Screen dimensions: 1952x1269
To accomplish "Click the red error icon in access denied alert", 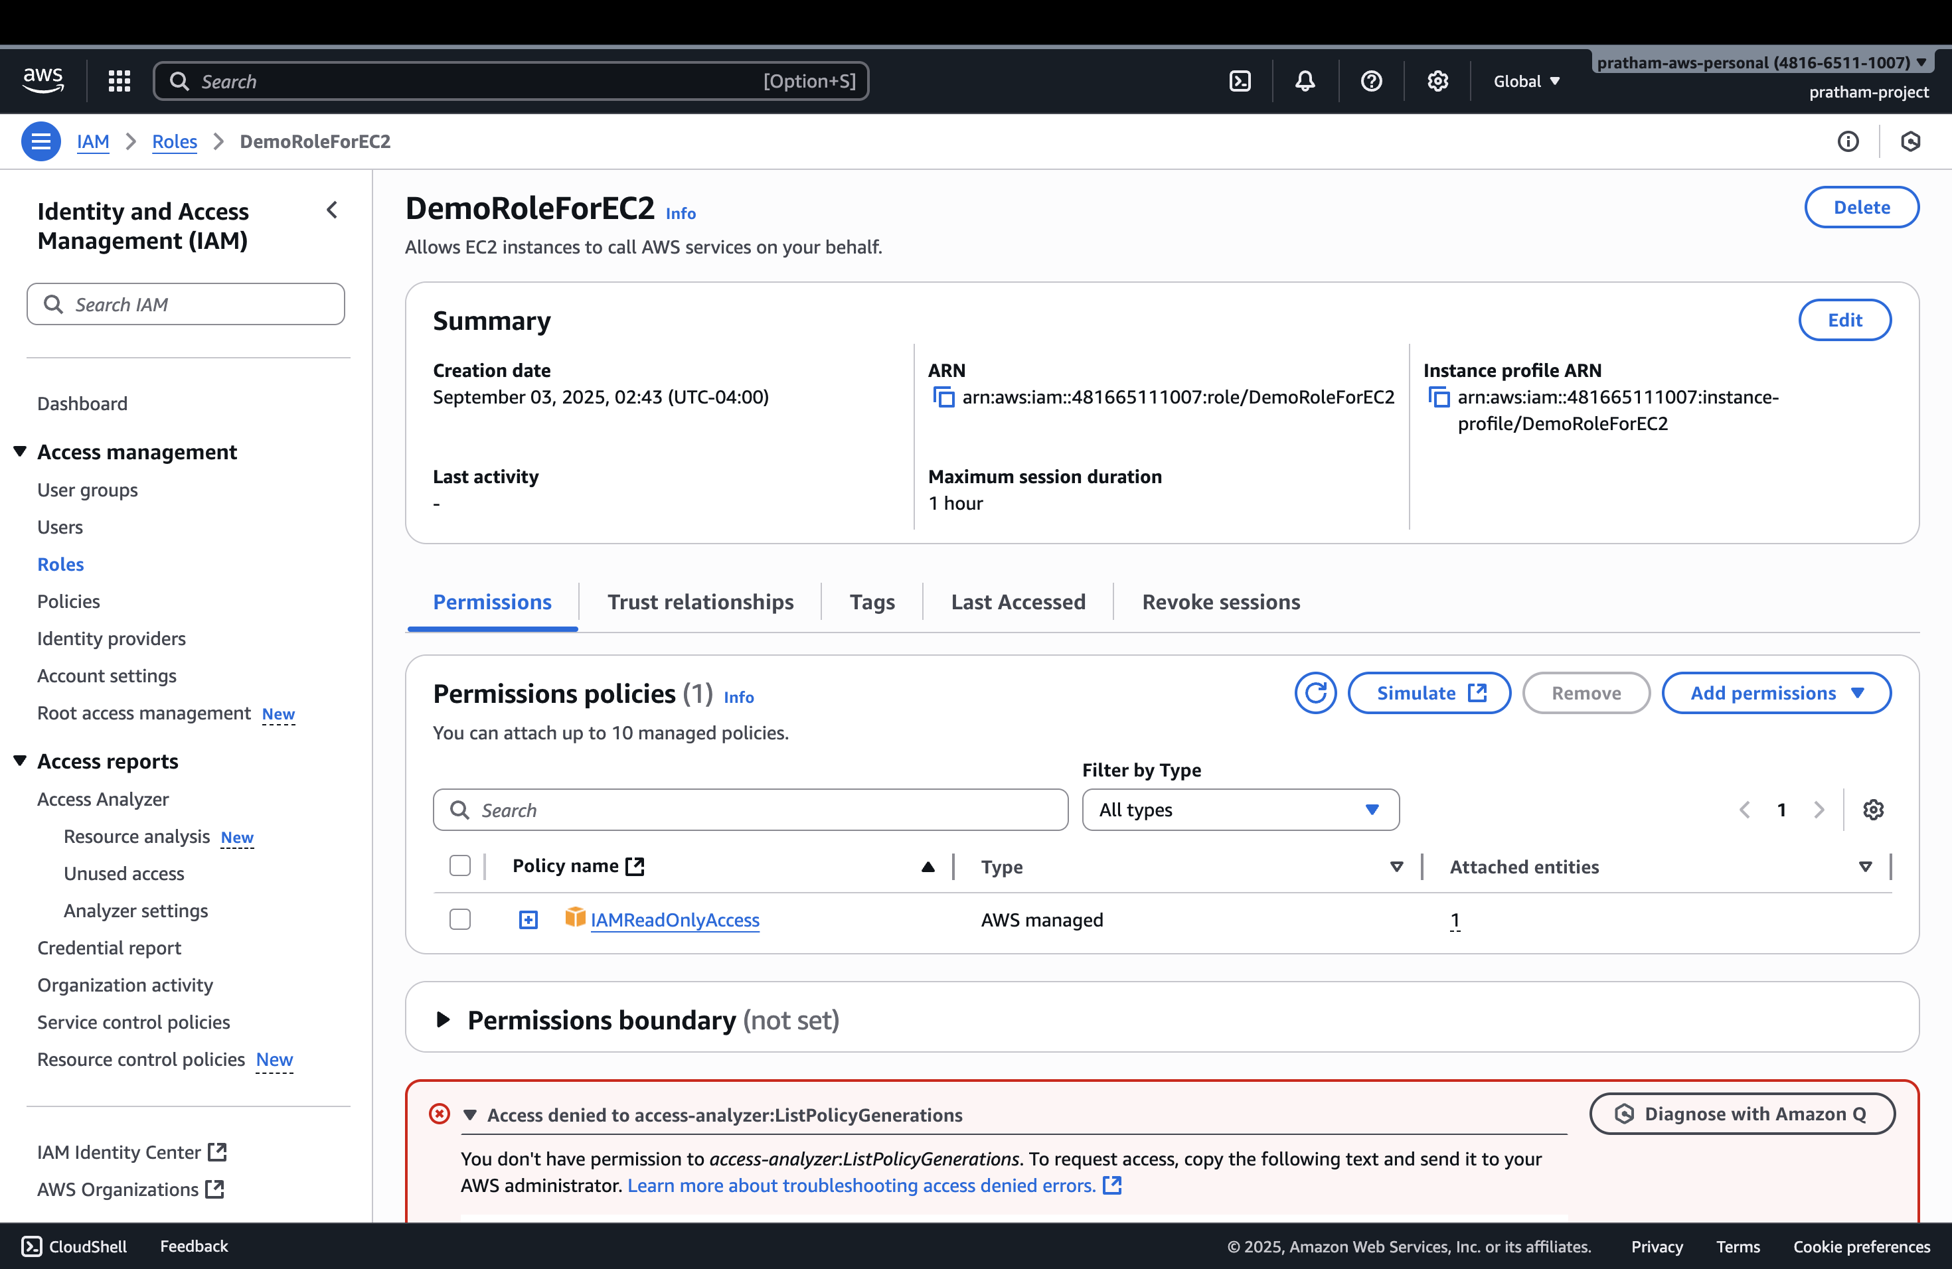I will click(440, 1113).
